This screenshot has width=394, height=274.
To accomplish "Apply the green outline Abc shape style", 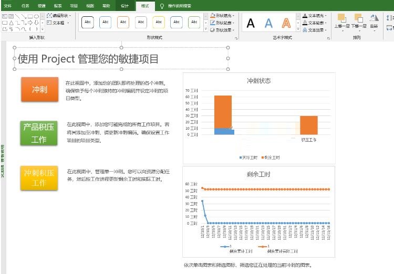I will [x=194, y=22].
